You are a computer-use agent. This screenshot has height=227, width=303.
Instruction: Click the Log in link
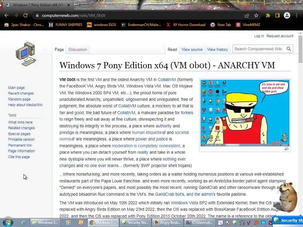(259, 36)
